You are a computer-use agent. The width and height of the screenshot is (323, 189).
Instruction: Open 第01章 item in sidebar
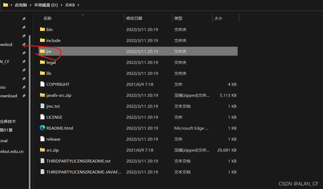tap(6, 130)
